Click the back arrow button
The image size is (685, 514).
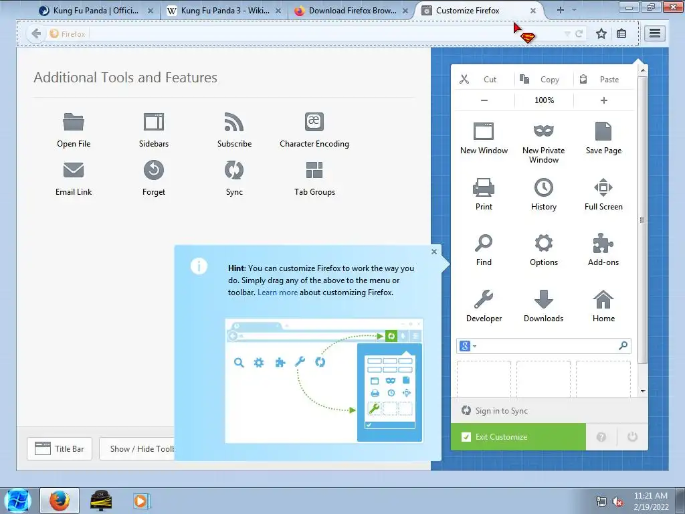36,33
